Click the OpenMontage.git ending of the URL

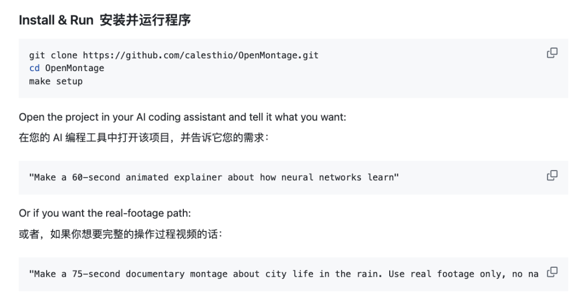[x=278, y=55]
